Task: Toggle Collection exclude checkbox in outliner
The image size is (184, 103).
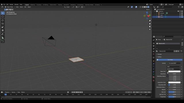Action: (178, 11)
